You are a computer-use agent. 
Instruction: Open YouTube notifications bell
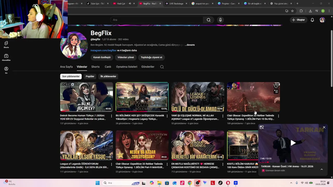pyautogui.click(x=312, y=20)
